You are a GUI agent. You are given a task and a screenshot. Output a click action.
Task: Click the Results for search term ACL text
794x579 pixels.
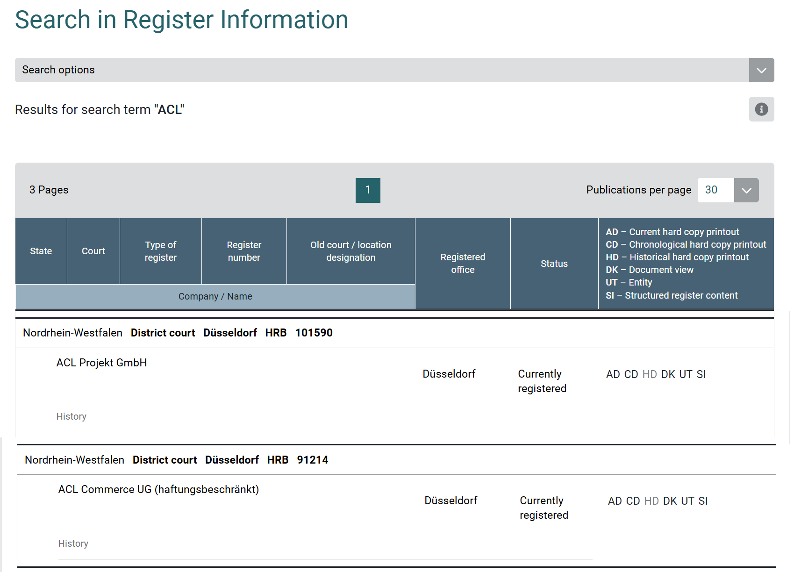[100, 109]
